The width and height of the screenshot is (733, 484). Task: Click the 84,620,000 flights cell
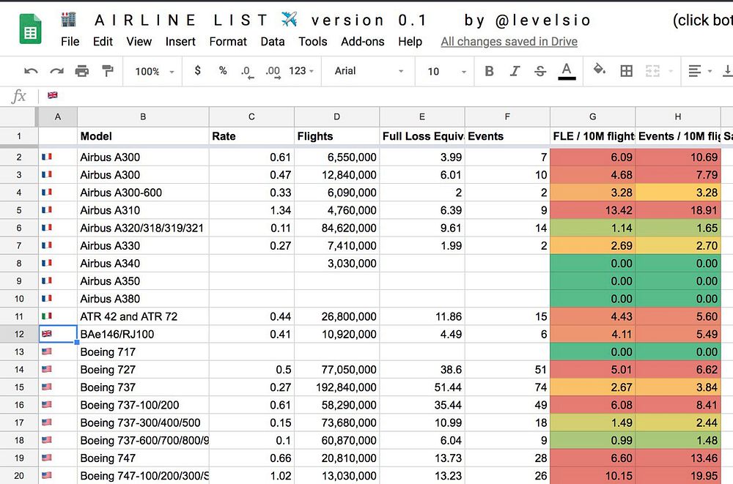click(336, 228)
